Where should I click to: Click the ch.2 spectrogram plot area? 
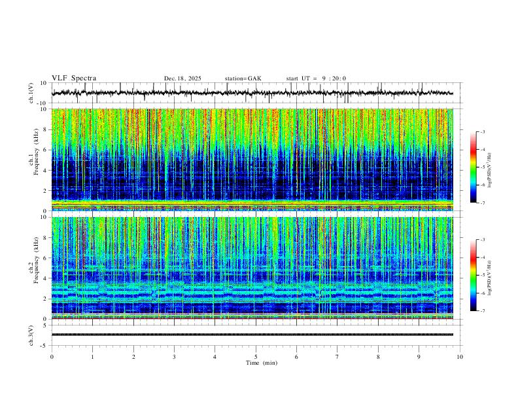click(252, 268)
